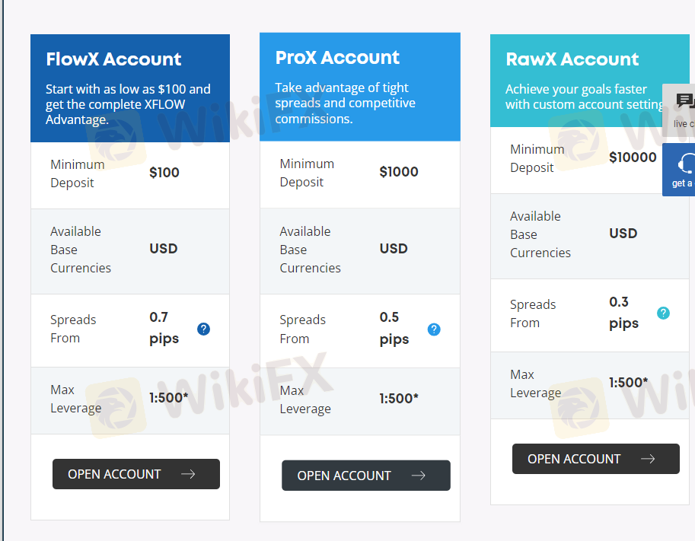Click the blue headset support icon

(683, 169)
